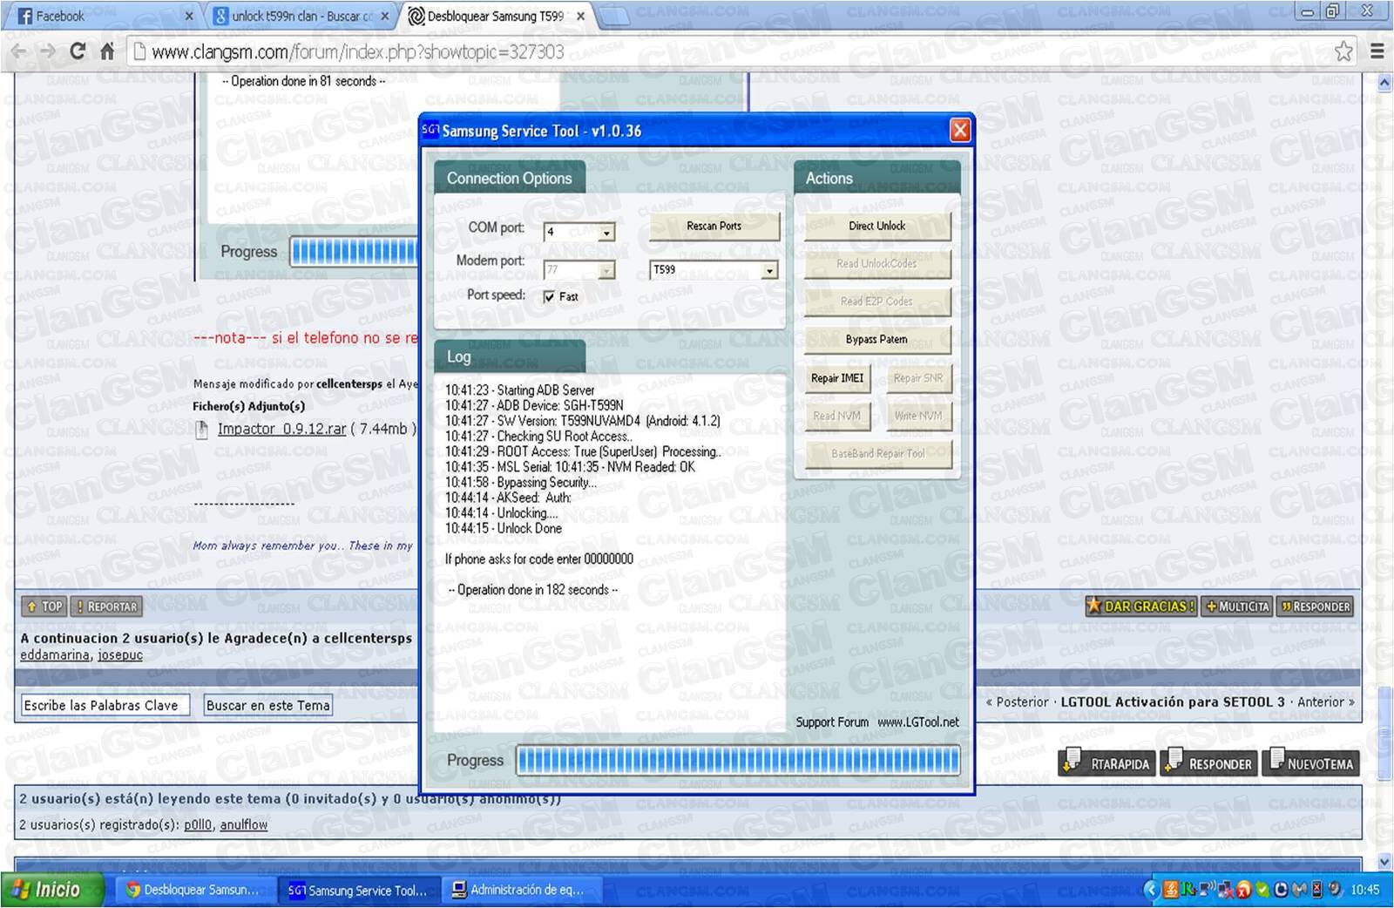Close the Facebook tab

(x=190, y=16)
